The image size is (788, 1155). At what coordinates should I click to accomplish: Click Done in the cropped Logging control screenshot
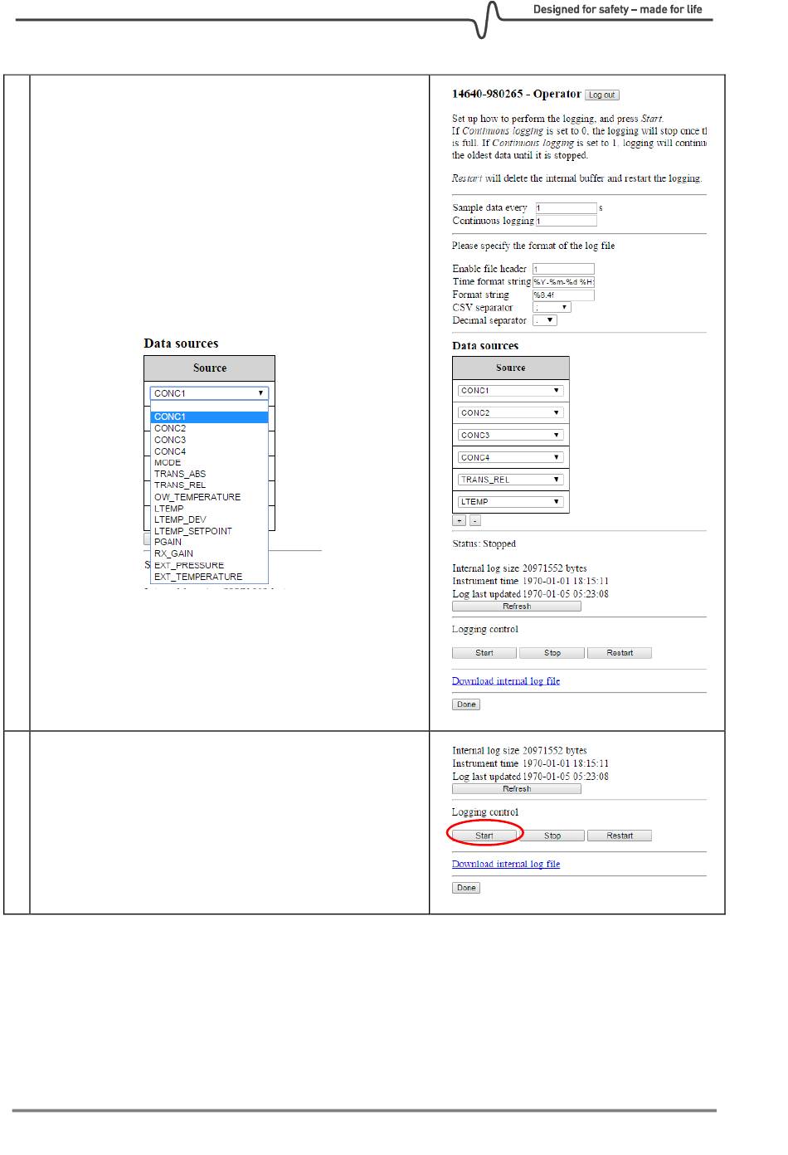click(x=466, y=888)
